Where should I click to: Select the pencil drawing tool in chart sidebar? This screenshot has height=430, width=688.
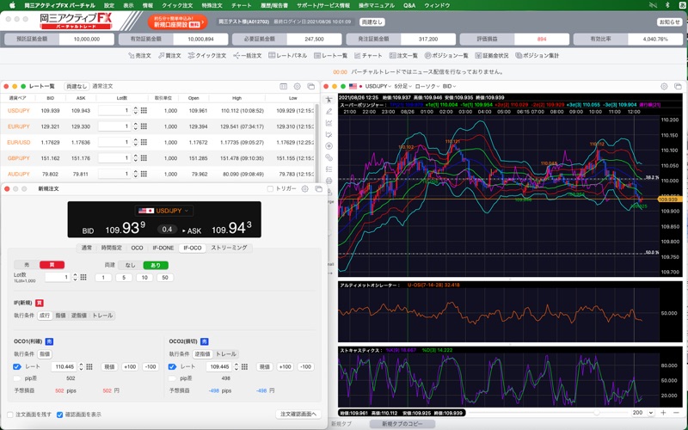(330, 111)
